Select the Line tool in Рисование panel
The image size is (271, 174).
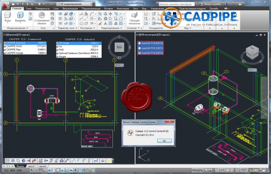86,18
